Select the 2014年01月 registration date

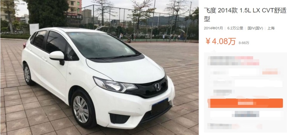point(214,28)
